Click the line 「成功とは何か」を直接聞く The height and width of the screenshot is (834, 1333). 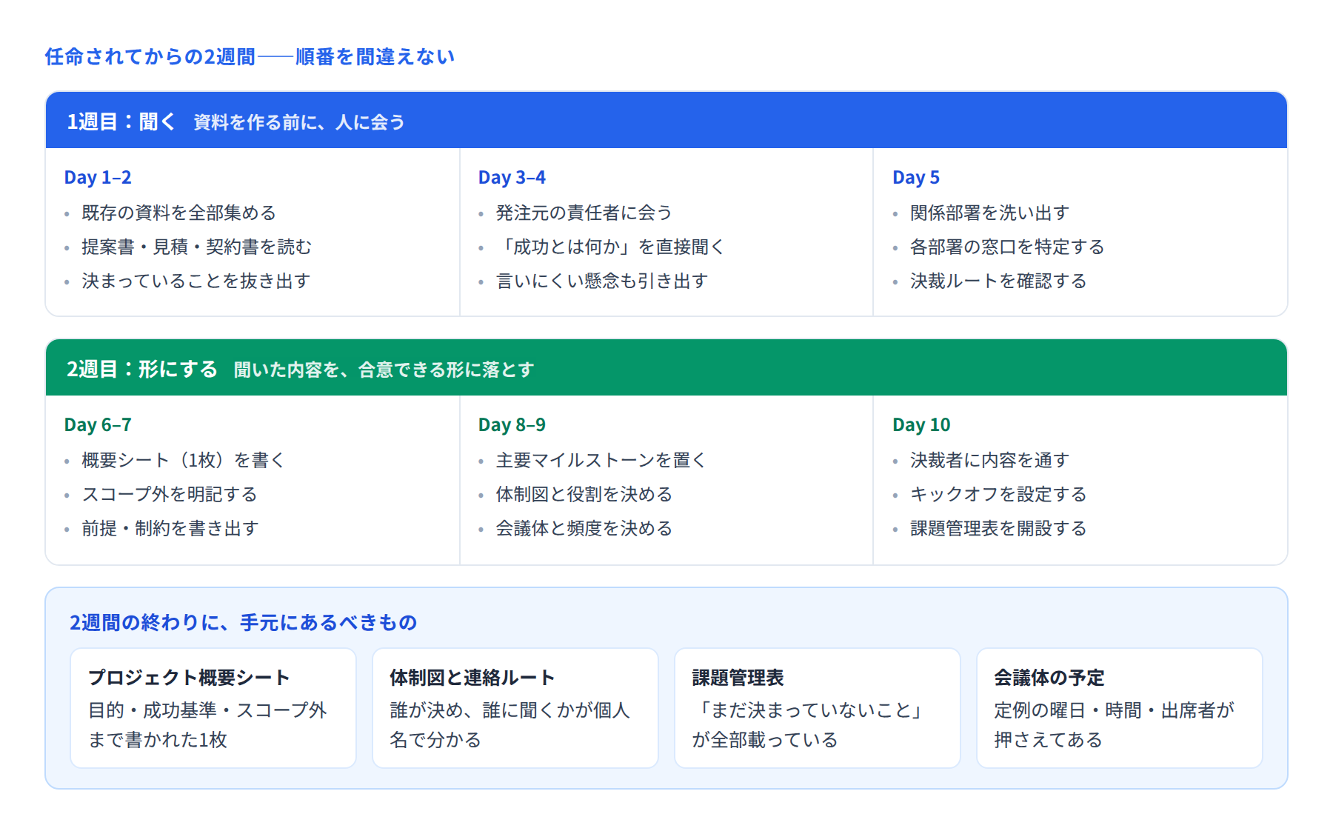pyautogui.click(x=610, y=247)
